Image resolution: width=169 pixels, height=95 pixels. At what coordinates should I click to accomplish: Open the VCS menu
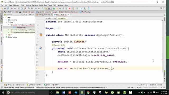coord(55,5)
